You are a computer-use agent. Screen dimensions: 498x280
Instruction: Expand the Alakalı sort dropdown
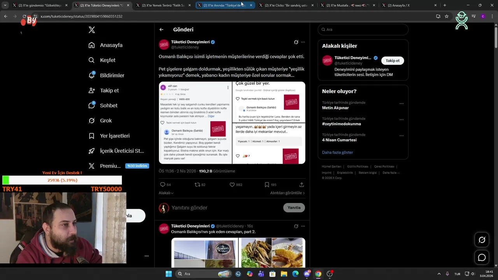point(166,193)
